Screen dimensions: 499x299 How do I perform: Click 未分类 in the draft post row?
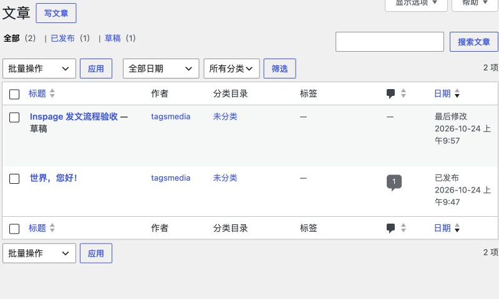(225, 116)
